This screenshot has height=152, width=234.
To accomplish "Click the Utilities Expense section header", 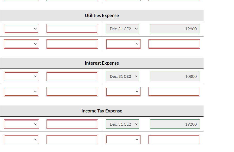I will pos(102,16).
